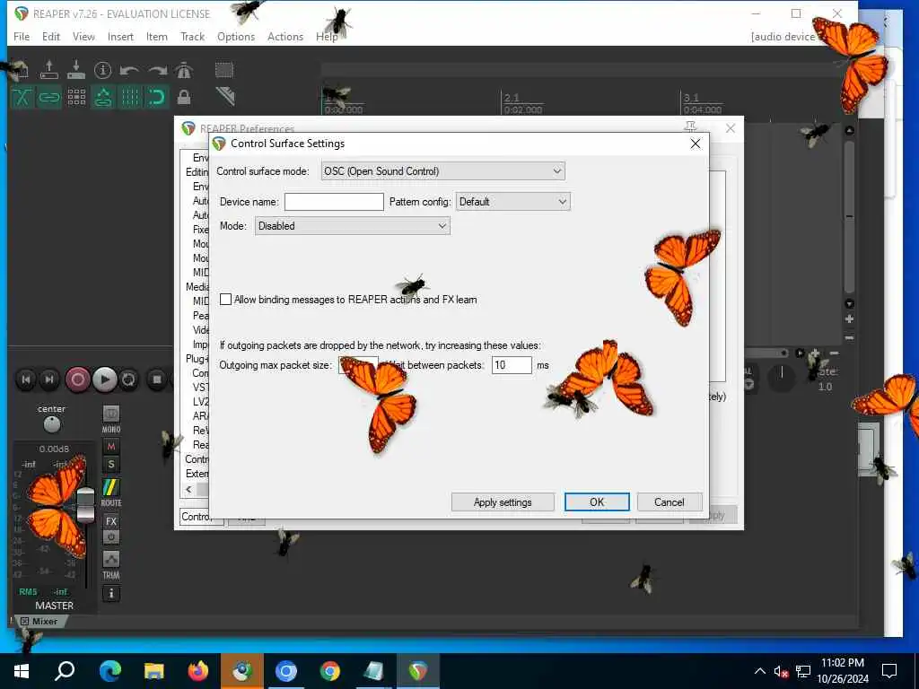The height and width of the screenshot is (689, 919).
Task: Toggle master FX bypass power icon
Action: pos(110,536)
